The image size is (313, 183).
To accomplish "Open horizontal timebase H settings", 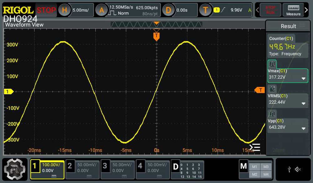I will pos(64,10).
